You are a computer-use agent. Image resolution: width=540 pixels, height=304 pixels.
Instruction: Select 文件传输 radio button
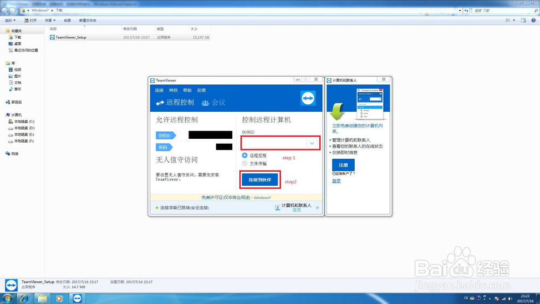[245, 164]
